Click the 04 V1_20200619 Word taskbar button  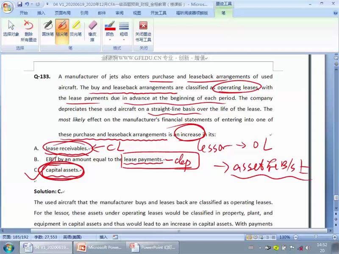coord(46,248)
